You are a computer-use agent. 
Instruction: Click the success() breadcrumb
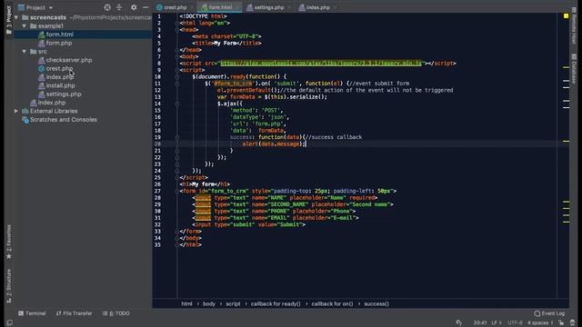tap(376, 304)
